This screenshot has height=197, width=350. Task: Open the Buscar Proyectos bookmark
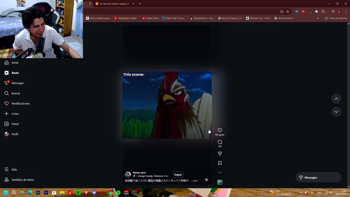(230, 18)
